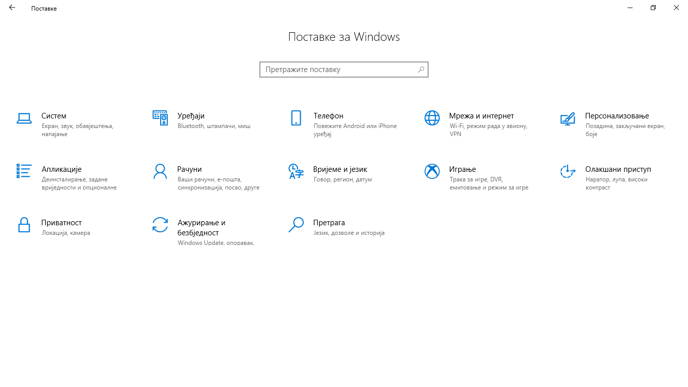
Task: Click text 'Деинсталирање, задане вриједности и опционалне'
Action: [x=79, y=183]
